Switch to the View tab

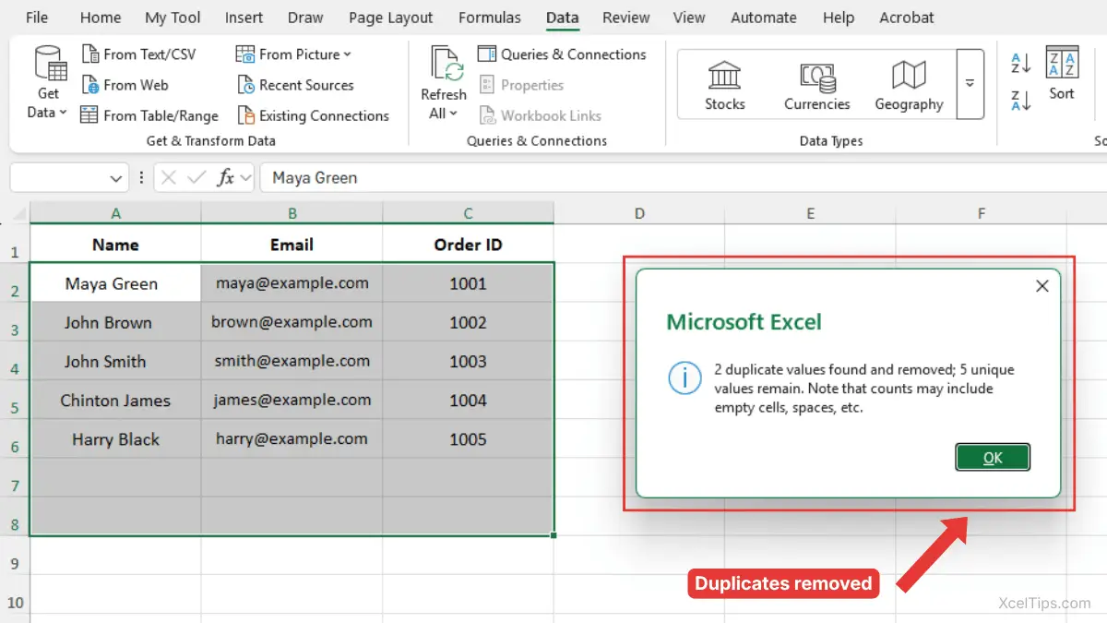pyautogui.click(x=689, y=18)
